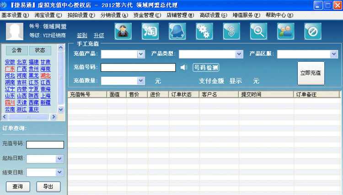343x195 pixels.
Task: Click the 导出 button
Action: coord(48,187)
